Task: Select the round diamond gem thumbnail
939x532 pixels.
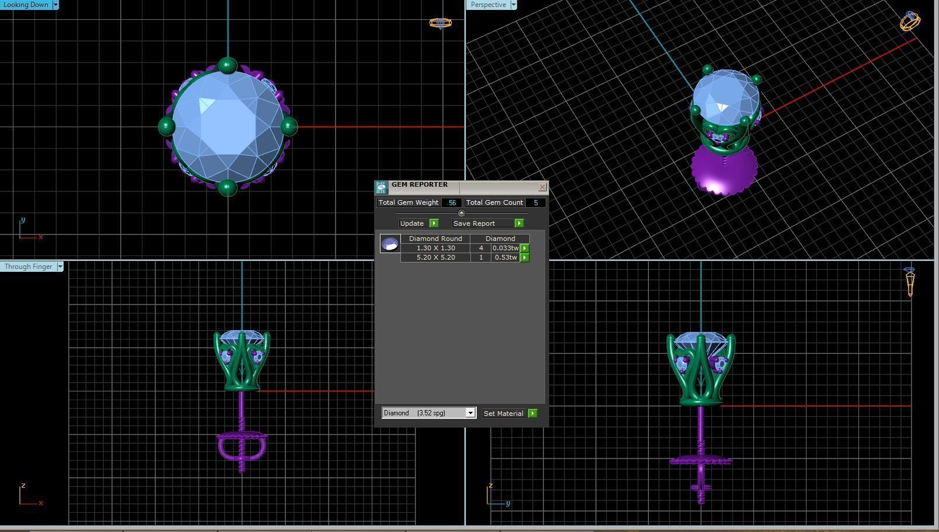Action: tap(390, 243)
